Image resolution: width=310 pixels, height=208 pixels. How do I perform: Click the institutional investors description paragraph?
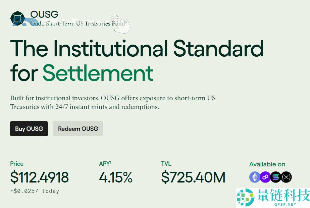(x=113, y=103)
